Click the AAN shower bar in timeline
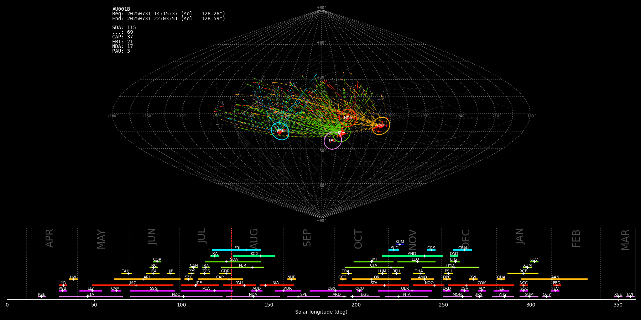Viewport: 641px width, 320px height. (554, 279)
